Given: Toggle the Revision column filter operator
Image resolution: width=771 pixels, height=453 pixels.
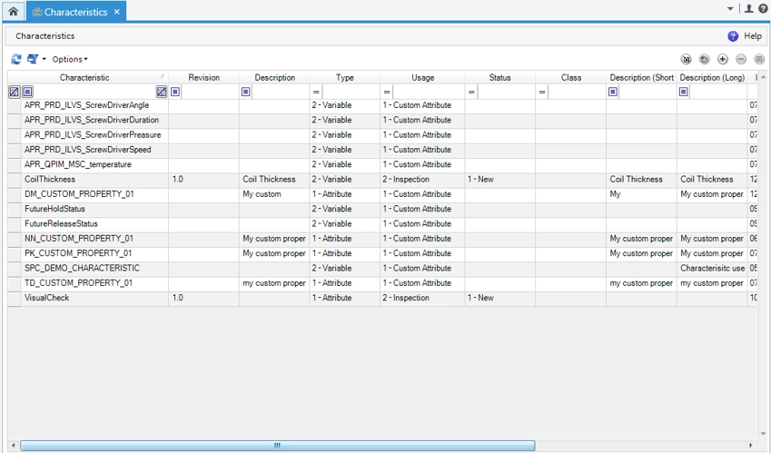Looking at the screenshot, I should [175, 92].
